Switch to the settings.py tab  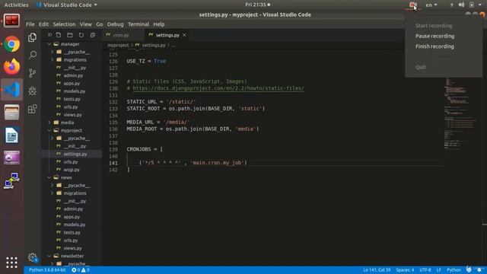point(167,35)
